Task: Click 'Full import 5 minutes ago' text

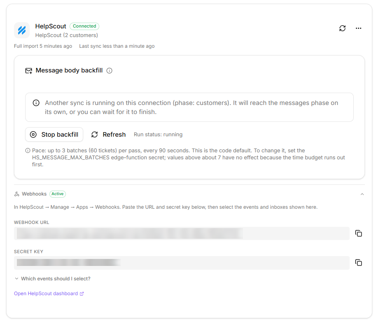Action: pyautogui.click(x=43, y=46)
